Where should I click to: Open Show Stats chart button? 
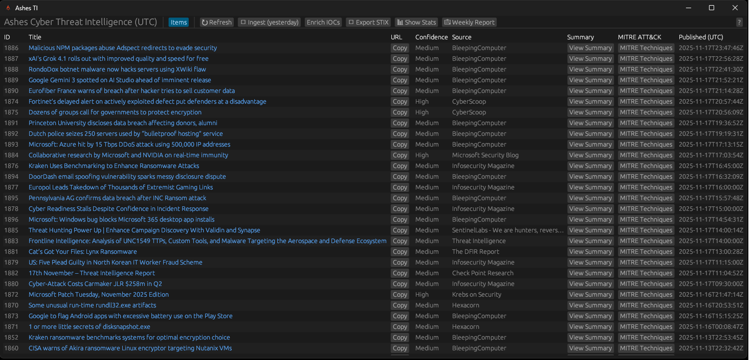[416, 22]
